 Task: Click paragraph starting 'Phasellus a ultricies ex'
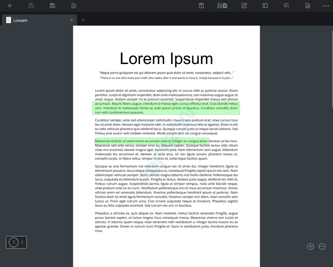pos(166,222)
